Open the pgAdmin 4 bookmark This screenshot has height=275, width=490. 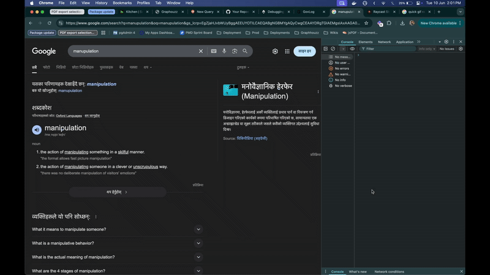click(x=124, y=33)
